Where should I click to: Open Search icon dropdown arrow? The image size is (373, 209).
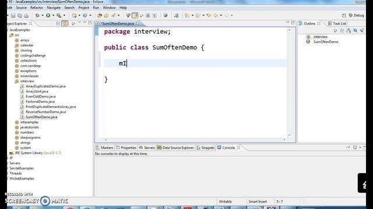118,16
